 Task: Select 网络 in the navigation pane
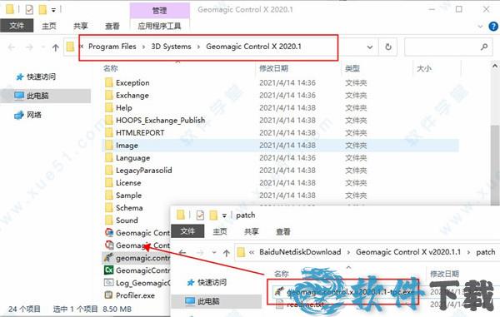click(34, 115)
